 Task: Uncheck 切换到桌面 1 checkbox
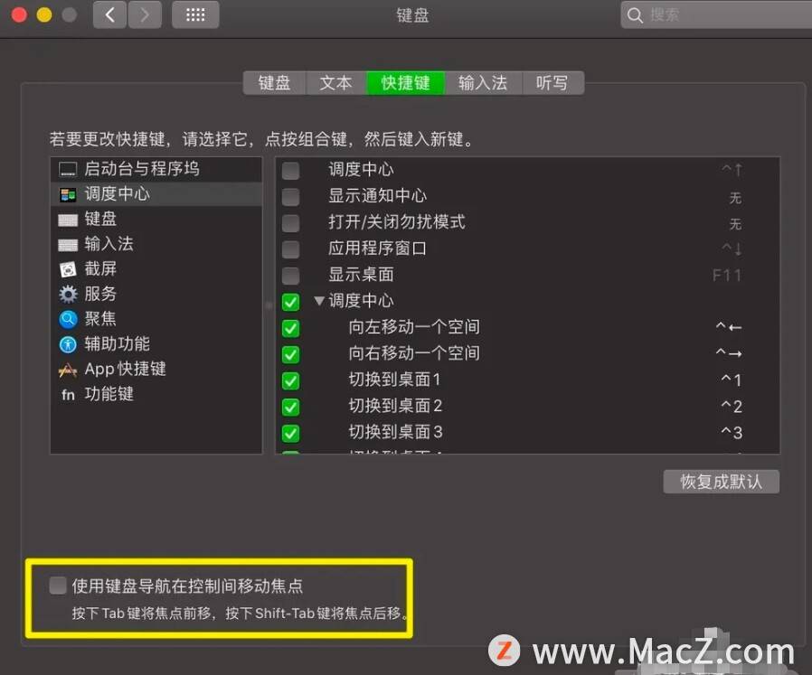coord(290,381)
